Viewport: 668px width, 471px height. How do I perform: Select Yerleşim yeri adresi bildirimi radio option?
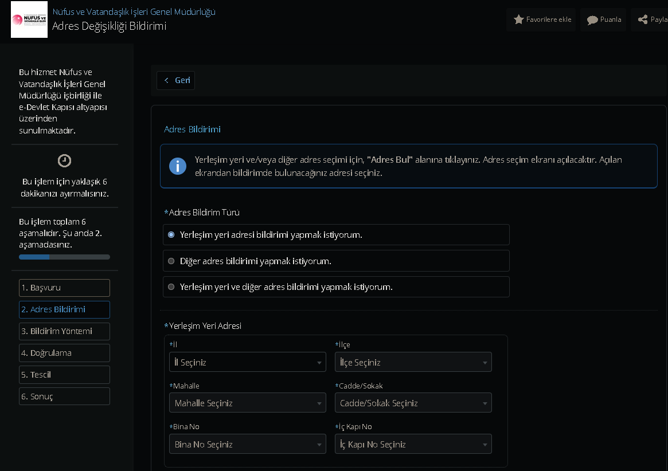[x=171, y=235]
